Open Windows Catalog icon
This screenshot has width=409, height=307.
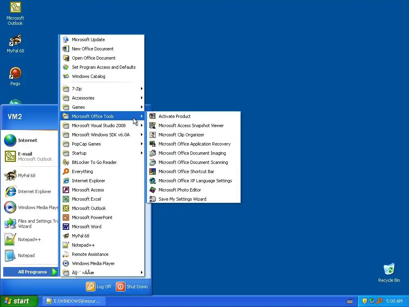tap(66, 76)
